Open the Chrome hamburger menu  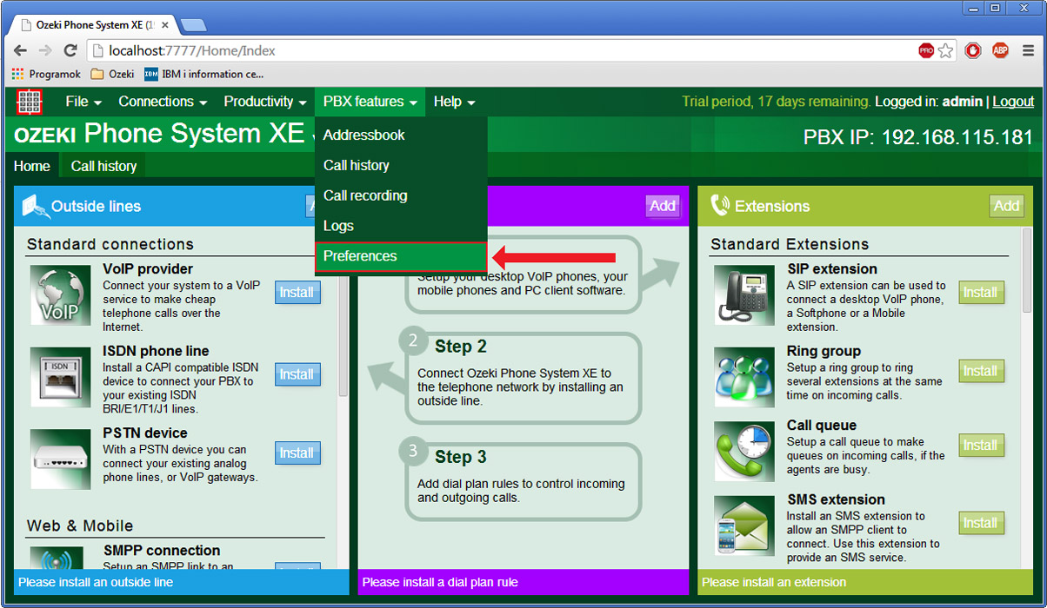tap(1028, 51)
